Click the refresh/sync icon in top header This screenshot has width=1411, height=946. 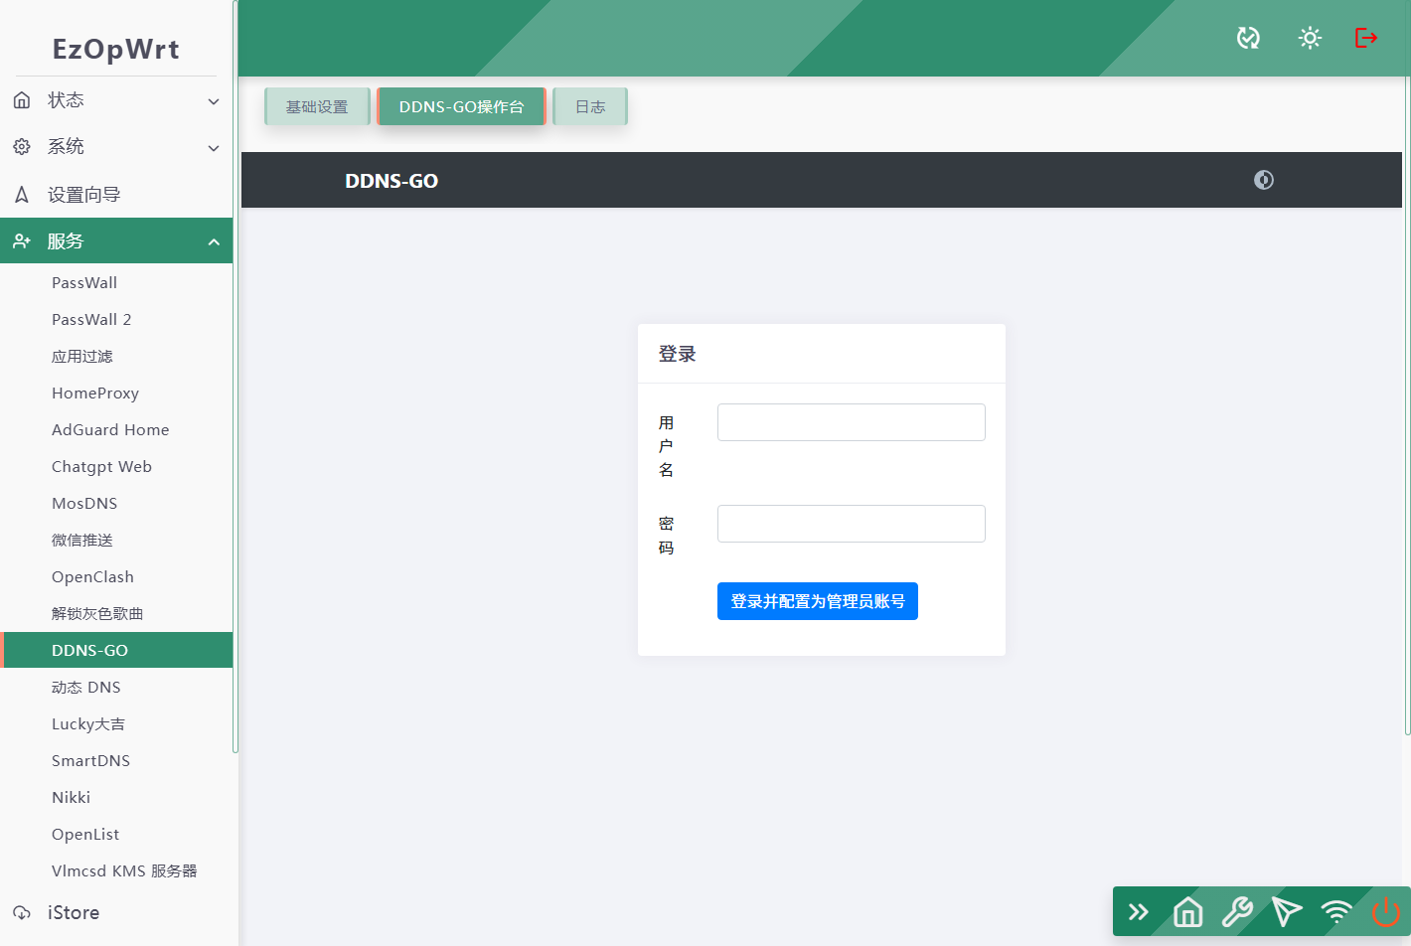pos(1248,38)
